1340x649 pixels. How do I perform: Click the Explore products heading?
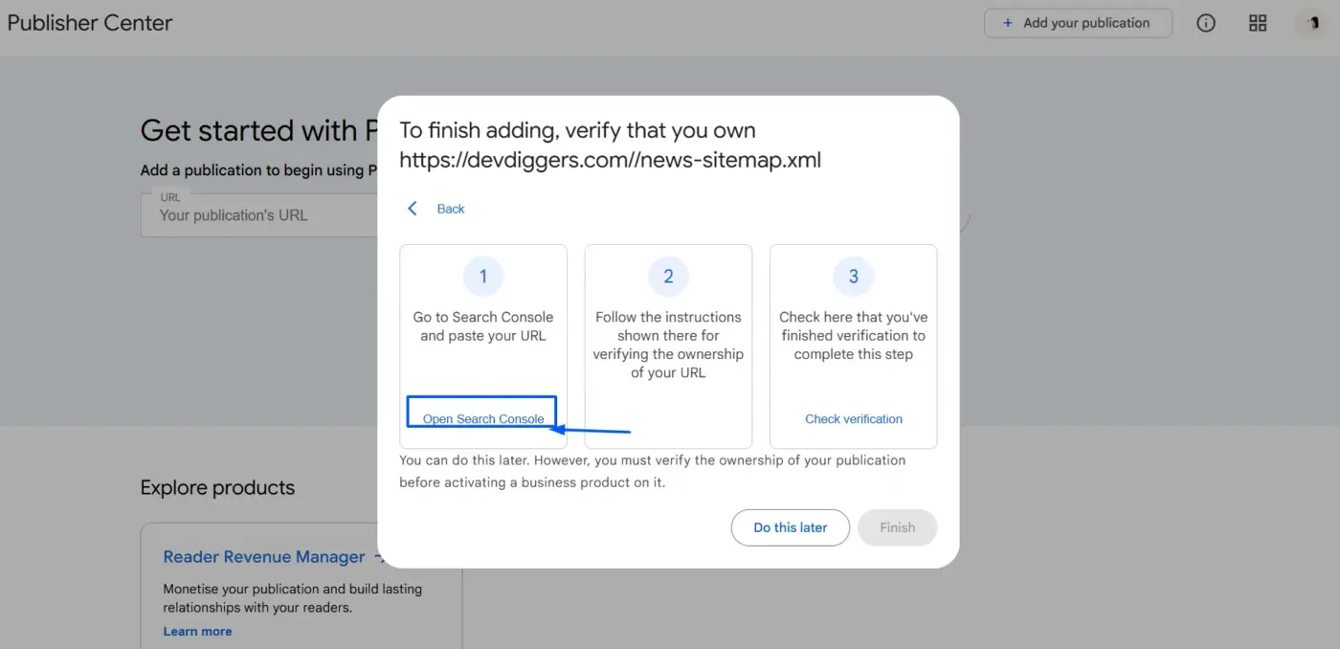217,487
